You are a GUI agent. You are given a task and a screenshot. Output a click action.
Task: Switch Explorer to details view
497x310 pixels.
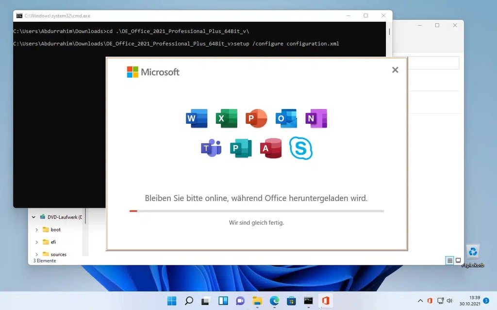pos(449,261)
